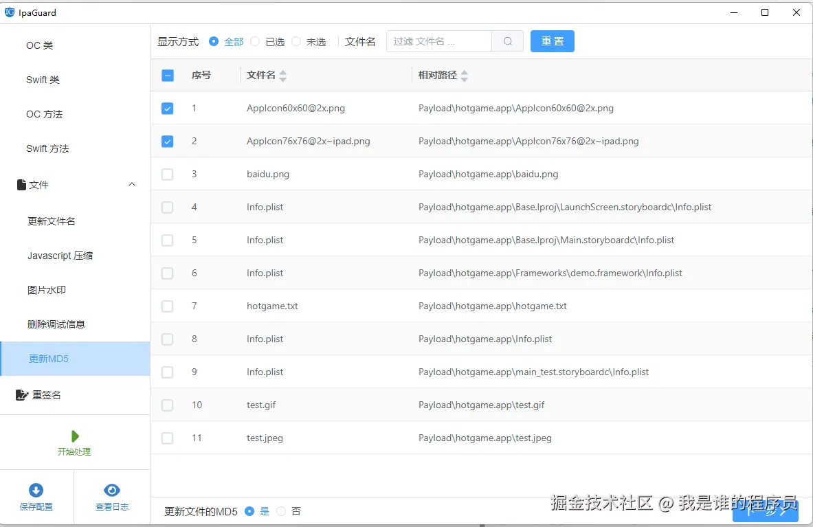The width and height of the screenshot is (813, 527).
Task: Click the IpaGuard app icon in title bar
Action: coord(10,12)
